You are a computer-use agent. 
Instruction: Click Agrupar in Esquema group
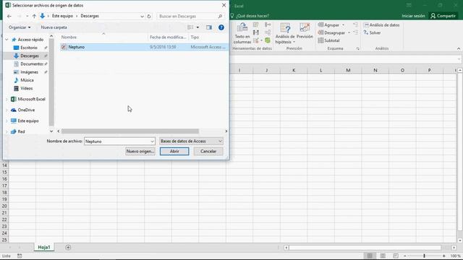point(328,25)
